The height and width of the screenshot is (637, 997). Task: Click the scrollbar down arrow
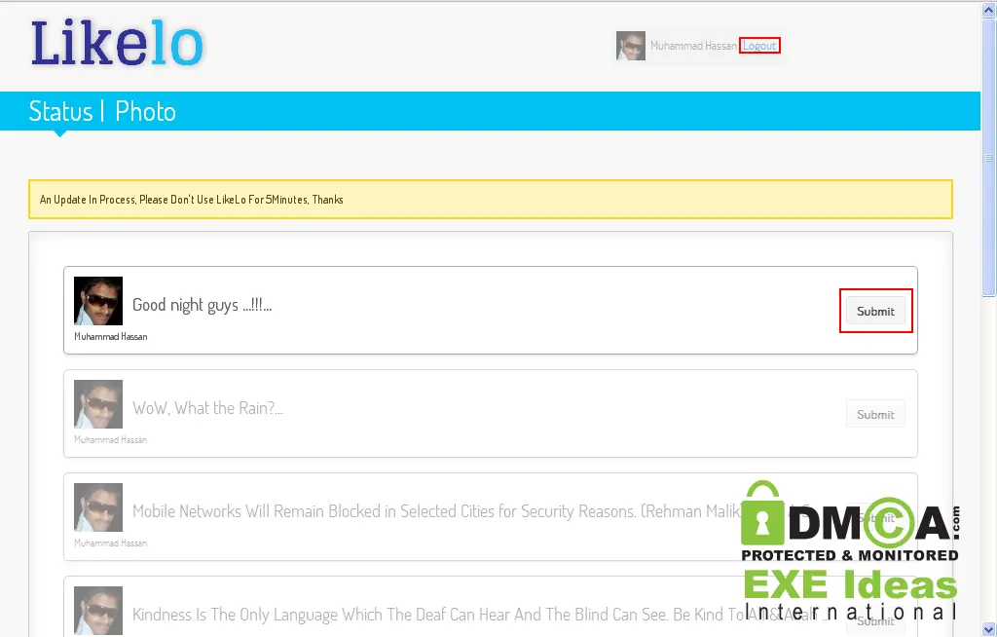coord(989,628)
